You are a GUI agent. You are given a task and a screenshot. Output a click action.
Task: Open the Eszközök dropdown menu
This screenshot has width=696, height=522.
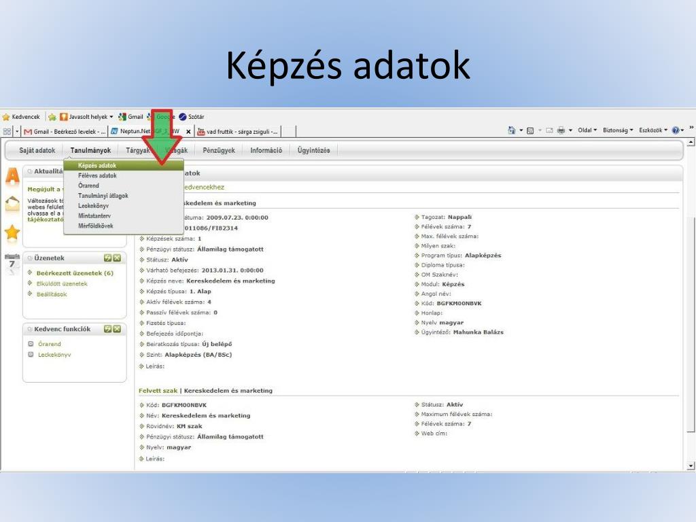653,130
